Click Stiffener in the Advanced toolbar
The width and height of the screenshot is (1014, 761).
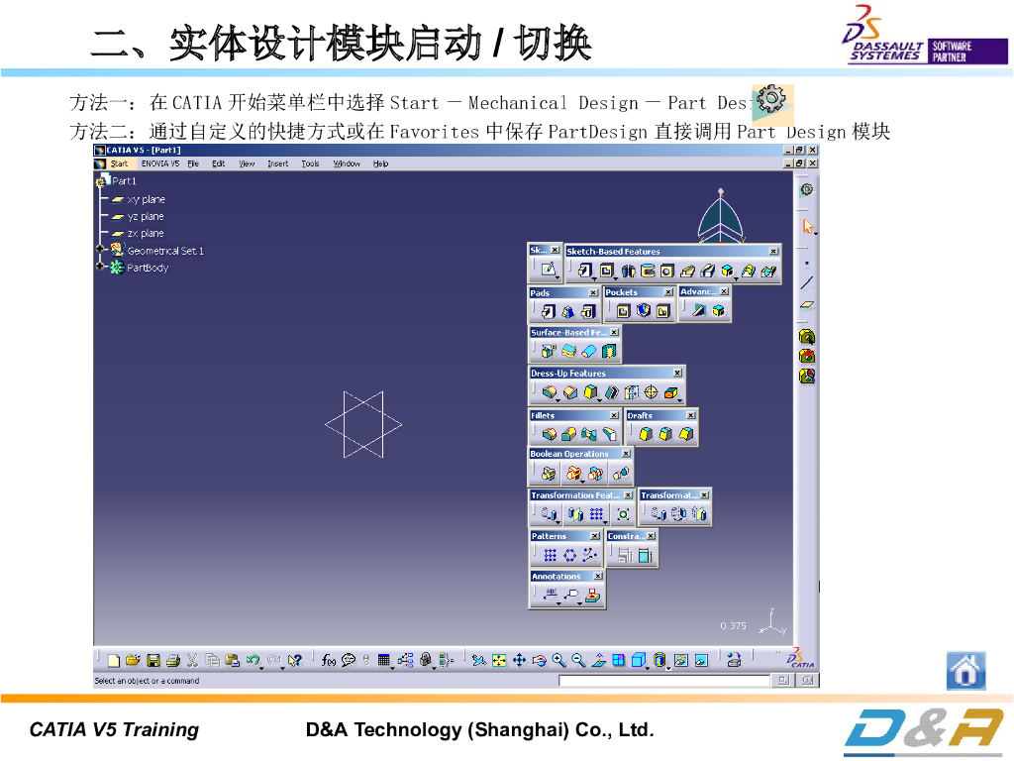click(698, 310)
